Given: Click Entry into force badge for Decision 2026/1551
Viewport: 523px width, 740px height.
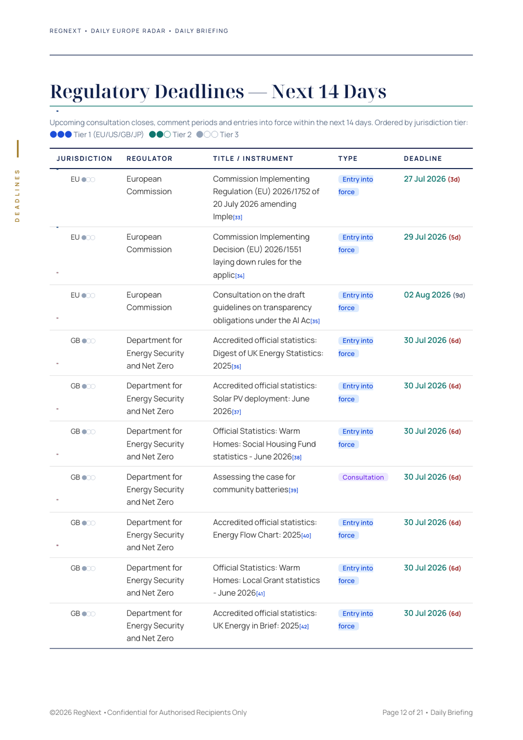Looking at the screenshot, I should click(x=356, y=244).
